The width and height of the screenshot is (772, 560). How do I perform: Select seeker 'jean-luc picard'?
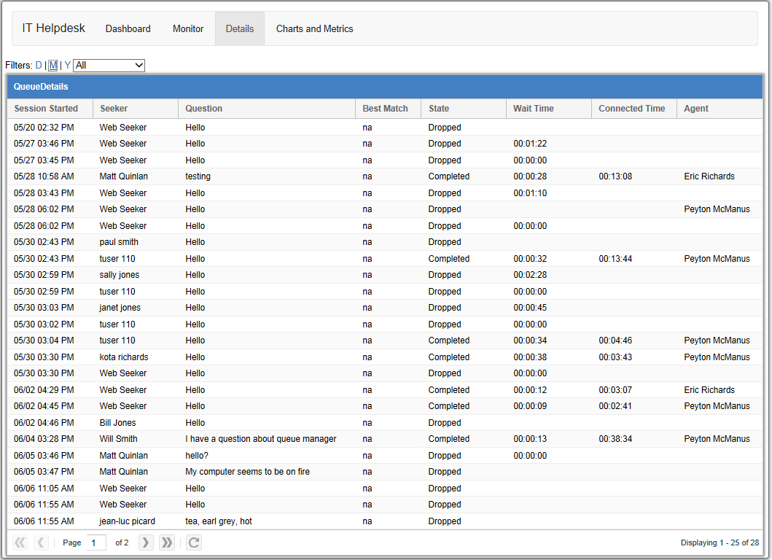(x=127, y=521)
